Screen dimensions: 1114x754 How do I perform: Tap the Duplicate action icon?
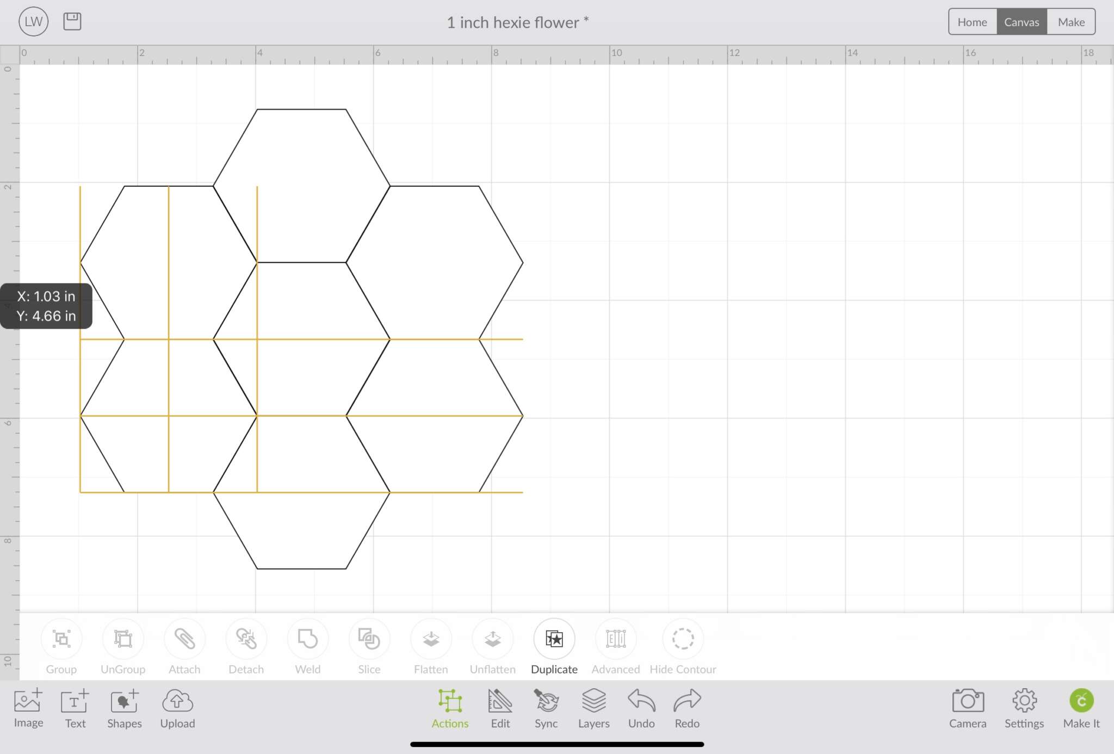pos(554,639)
